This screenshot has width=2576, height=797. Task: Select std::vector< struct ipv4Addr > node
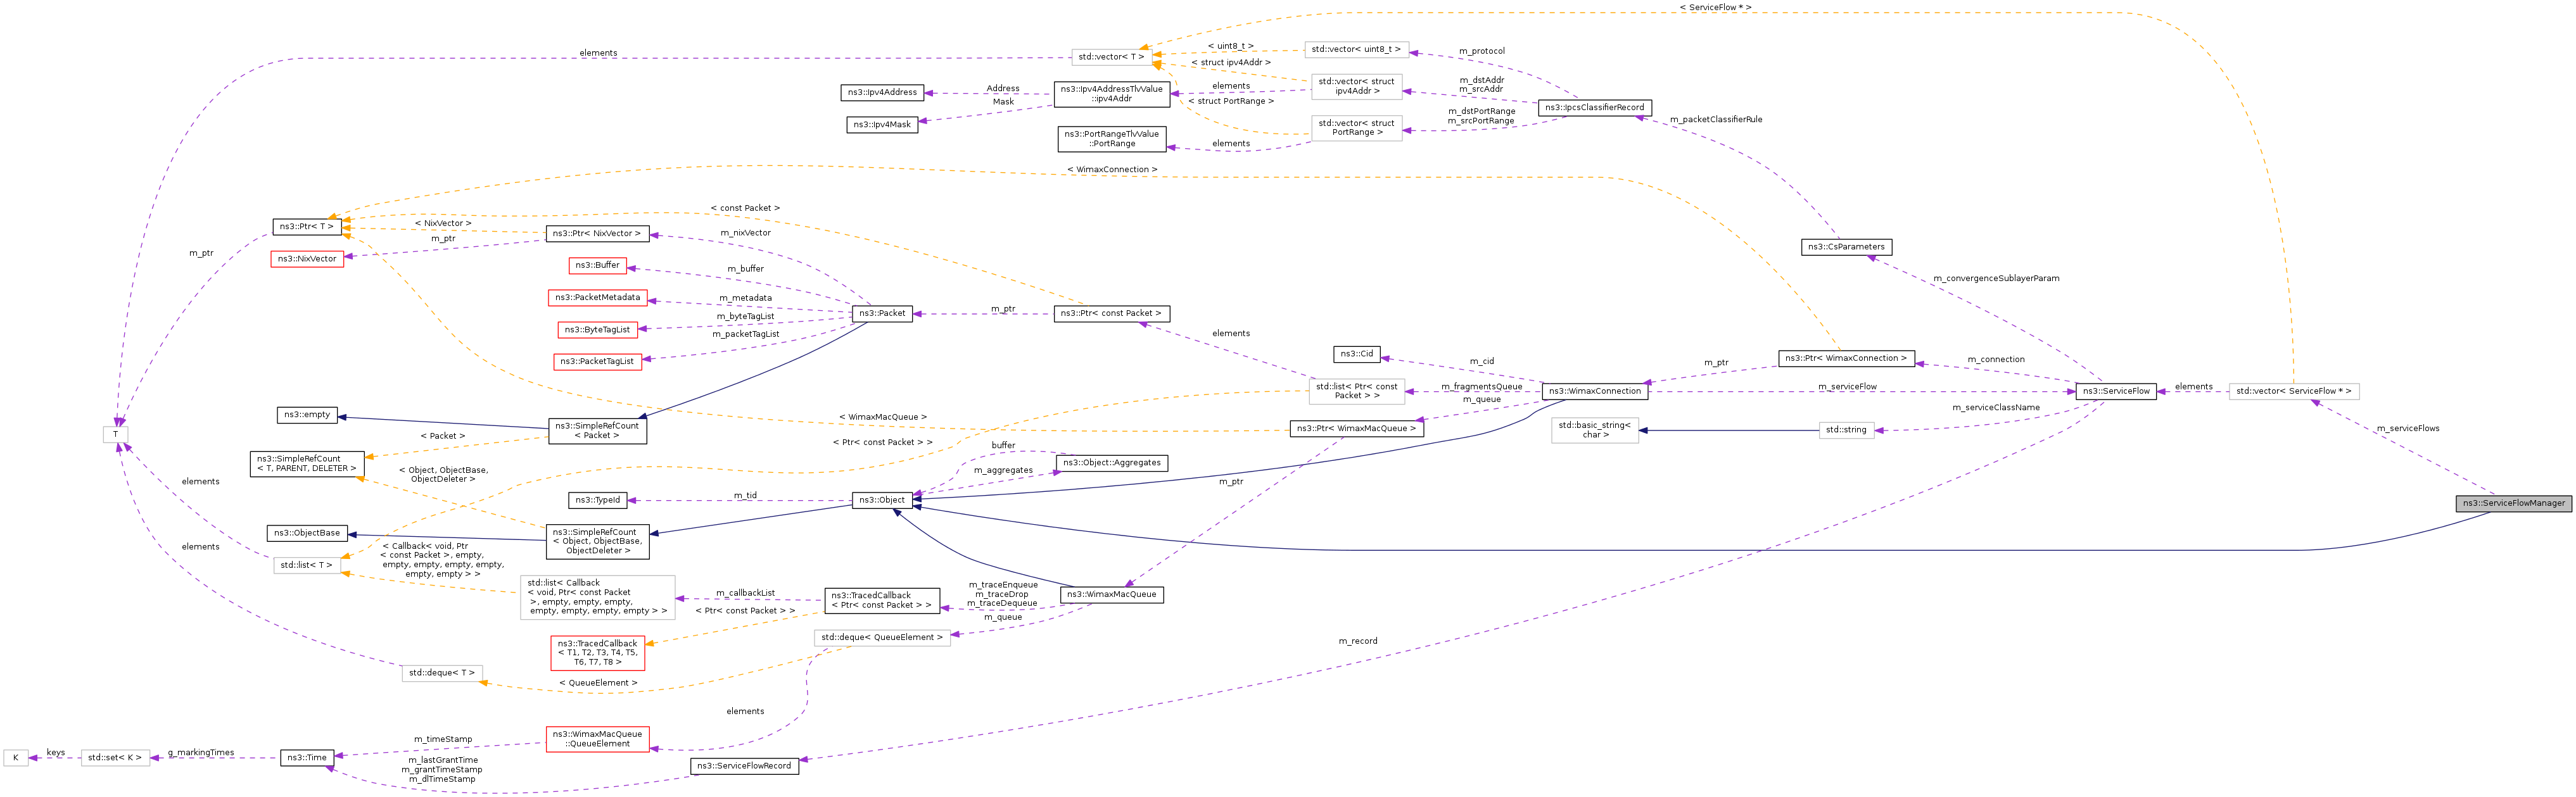pyautogui.click(x=1356, y=86)
